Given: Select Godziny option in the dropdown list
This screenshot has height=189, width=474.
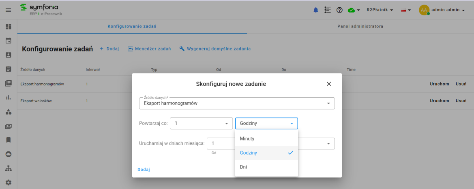Looking at the screenshot, I should [x=266, y=153].
